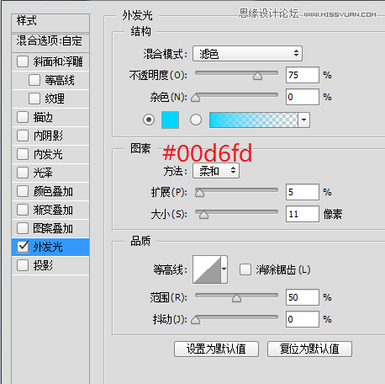Image resolution: width=385 pixels, height=384 pixels.
Task: Click the 不透明度 slider handle
Action: [x=257, y=76]
